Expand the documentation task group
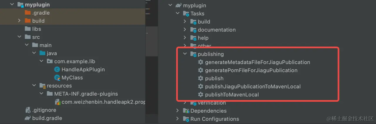 pos(185,30)
